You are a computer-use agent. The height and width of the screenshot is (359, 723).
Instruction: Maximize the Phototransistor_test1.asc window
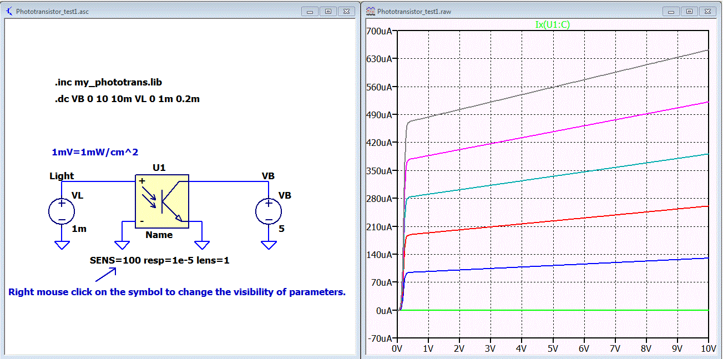click(x=328, y=11)
